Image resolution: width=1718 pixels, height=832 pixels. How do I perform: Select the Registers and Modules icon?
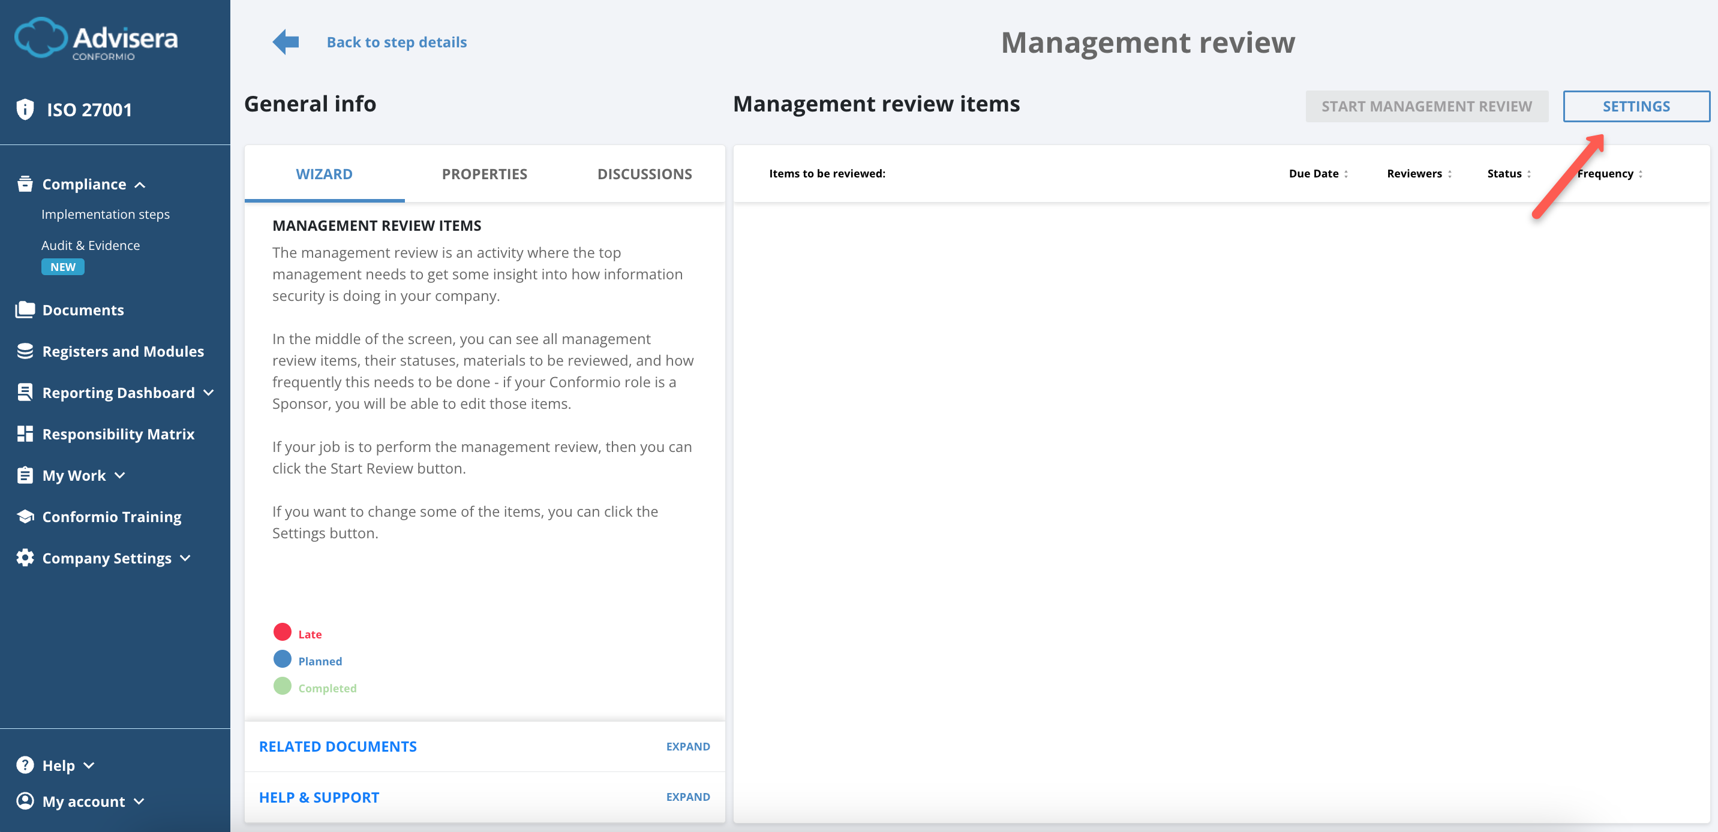(25, 351)
